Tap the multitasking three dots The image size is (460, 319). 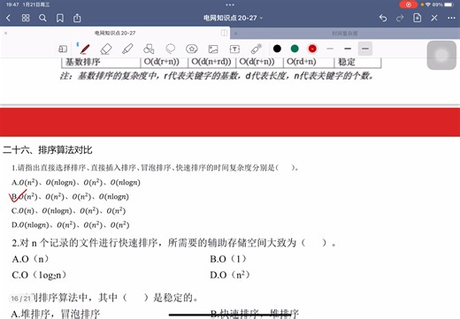tap(230, 4)
